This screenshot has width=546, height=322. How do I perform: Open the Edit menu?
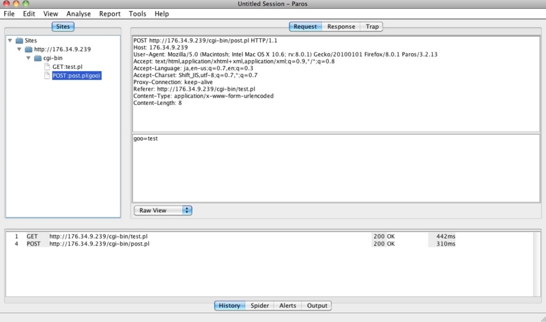point(29,14)
